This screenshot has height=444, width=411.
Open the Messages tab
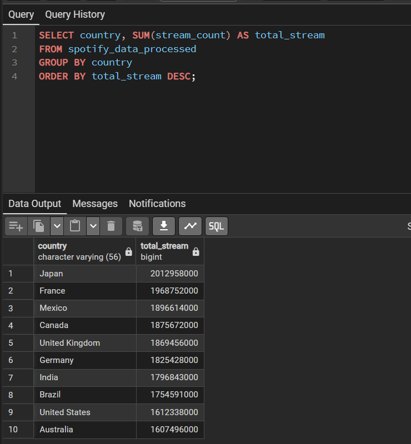tap(95, 204)
